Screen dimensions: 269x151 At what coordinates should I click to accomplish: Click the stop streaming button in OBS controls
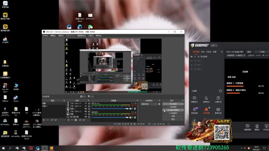(173, 104)
